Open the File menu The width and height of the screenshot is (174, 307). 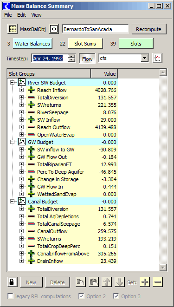(x=8, y=15)
